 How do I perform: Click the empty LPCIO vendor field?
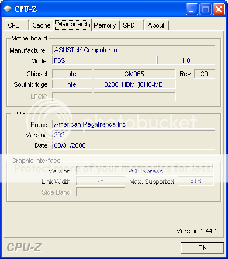[x=72, y=97]
